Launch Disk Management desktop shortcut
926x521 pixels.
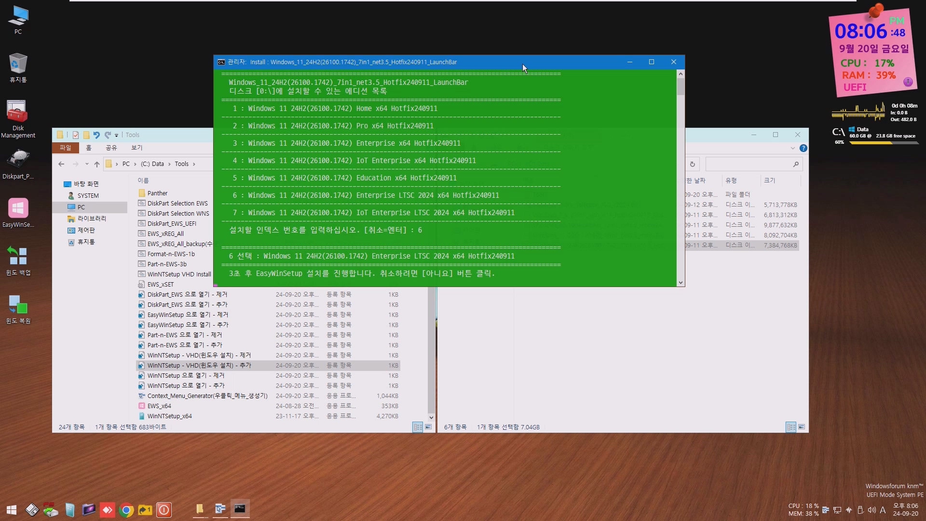click(x=18, y=119)
